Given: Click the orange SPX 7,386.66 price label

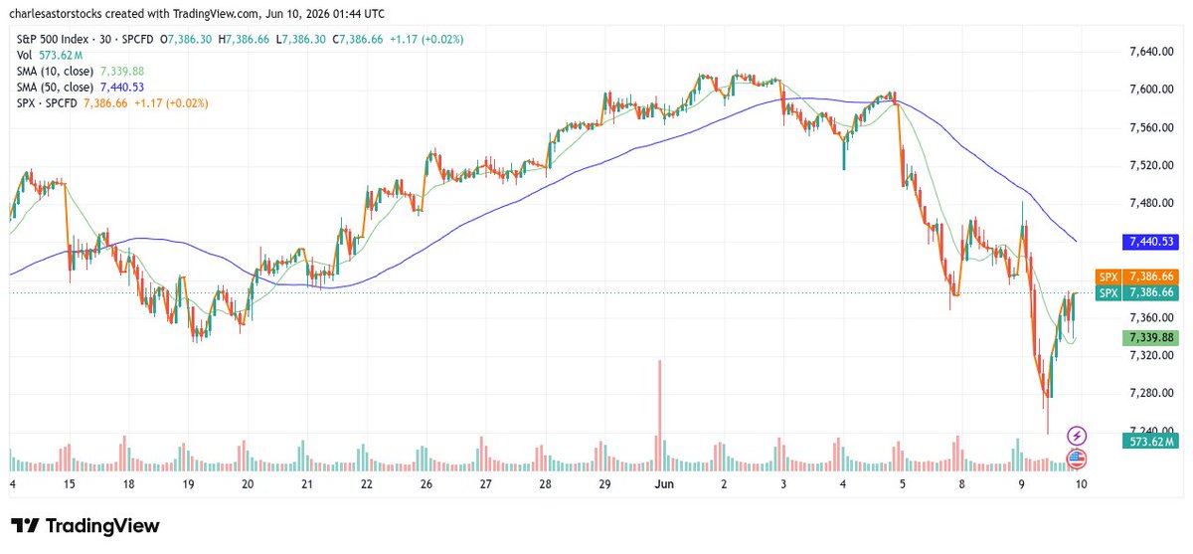Looking at the screenshot, I should point(1135,276).
